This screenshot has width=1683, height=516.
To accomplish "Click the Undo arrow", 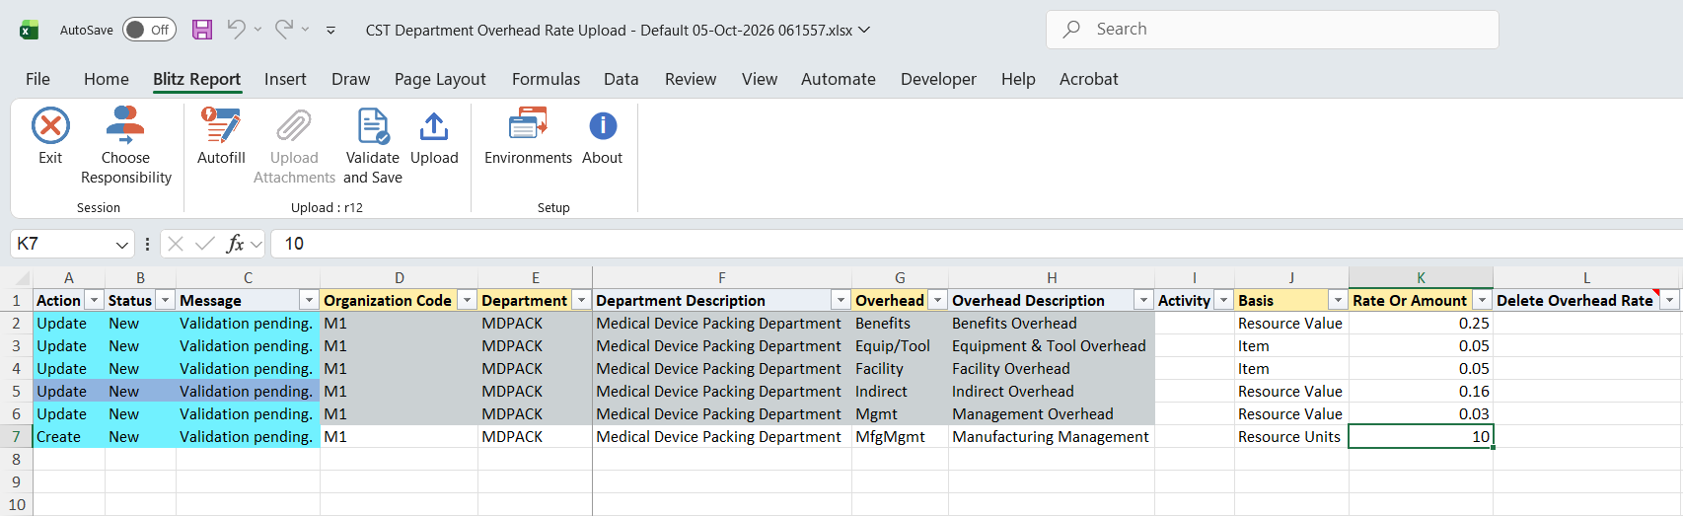I will [x=236, y=30].
